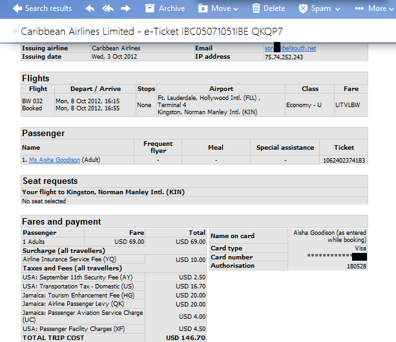This screenshot has width=396, height=342.
Task: Click the masked card number
Action: point(337,257)
